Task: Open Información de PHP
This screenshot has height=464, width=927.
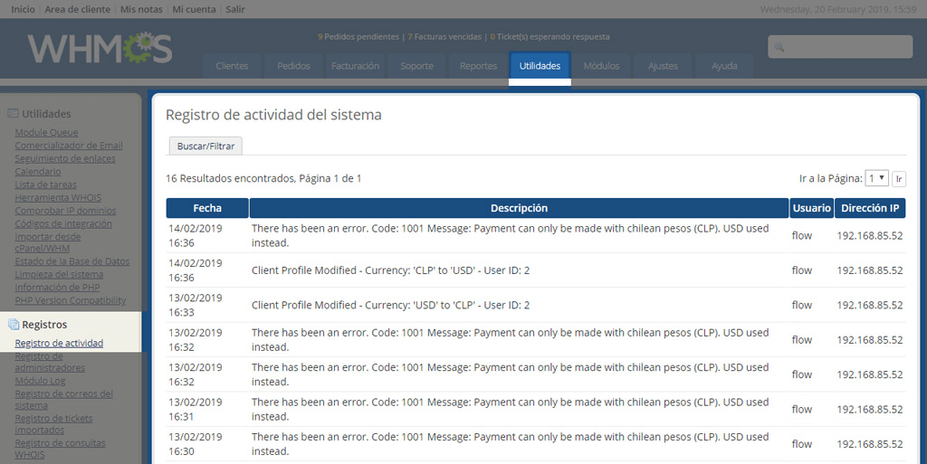Action: click(57, 287)
